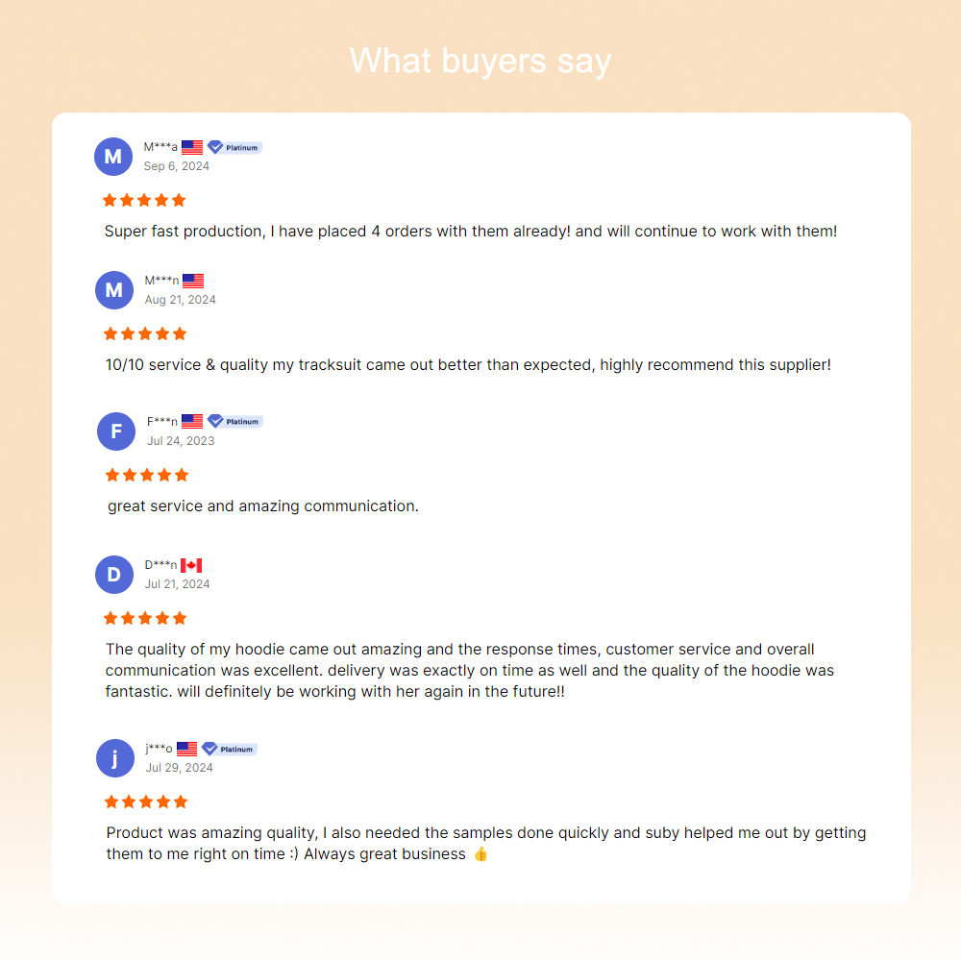Click the D avatar for reviewer D***n
Viewport: 961px width, 961px height.
point(114,575)
